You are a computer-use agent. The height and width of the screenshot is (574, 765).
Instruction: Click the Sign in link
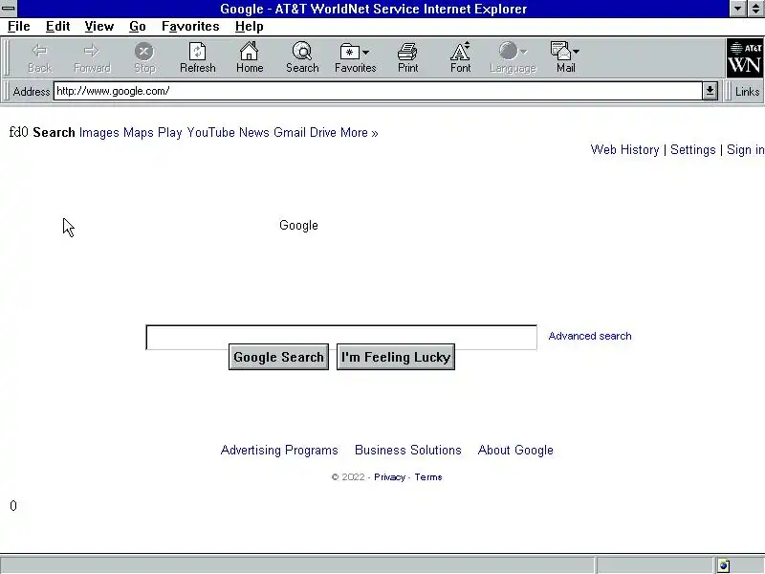click(746, 150)
